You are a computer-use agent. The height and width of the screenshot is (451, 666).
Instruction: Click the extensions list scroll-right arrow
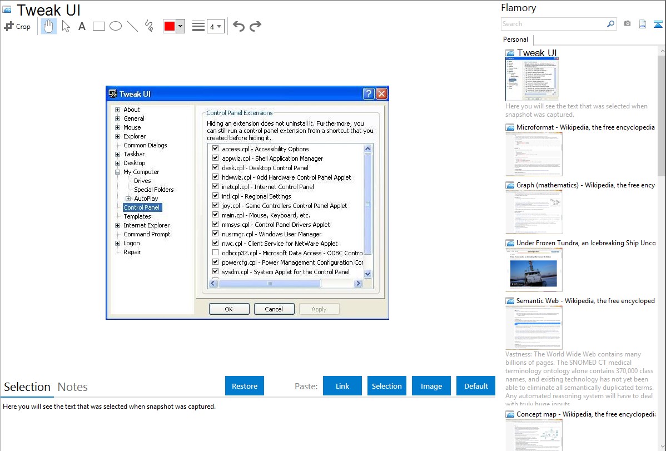(x=358, y=284)
